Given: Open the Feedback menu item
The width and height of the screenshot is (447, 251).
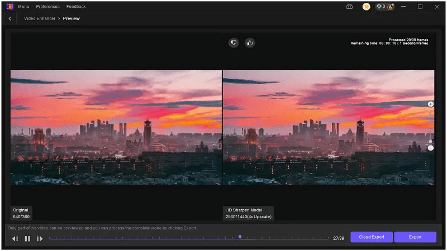Looking at the screenshot, I should 76,7.
